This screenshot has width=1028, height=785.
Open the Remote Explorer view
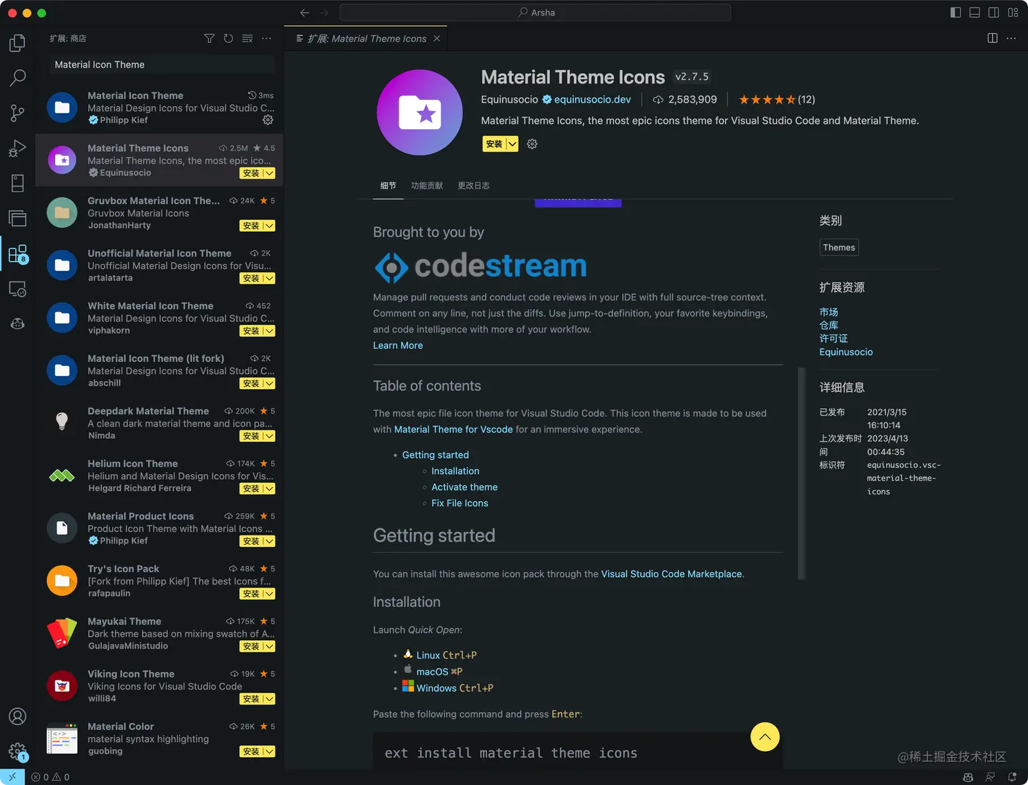tap(18, 288)
